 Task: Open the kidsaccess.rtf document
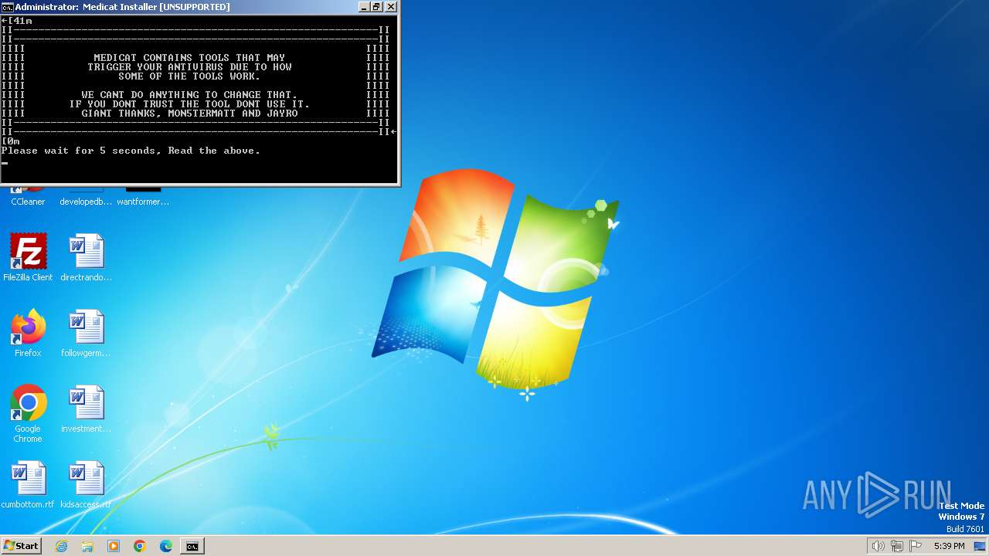pos(86,484)
